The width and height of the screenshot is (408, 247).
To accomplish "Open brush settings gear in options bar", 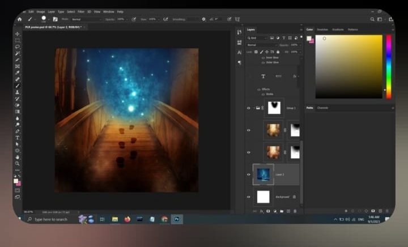I will click(x=204, y=19).
